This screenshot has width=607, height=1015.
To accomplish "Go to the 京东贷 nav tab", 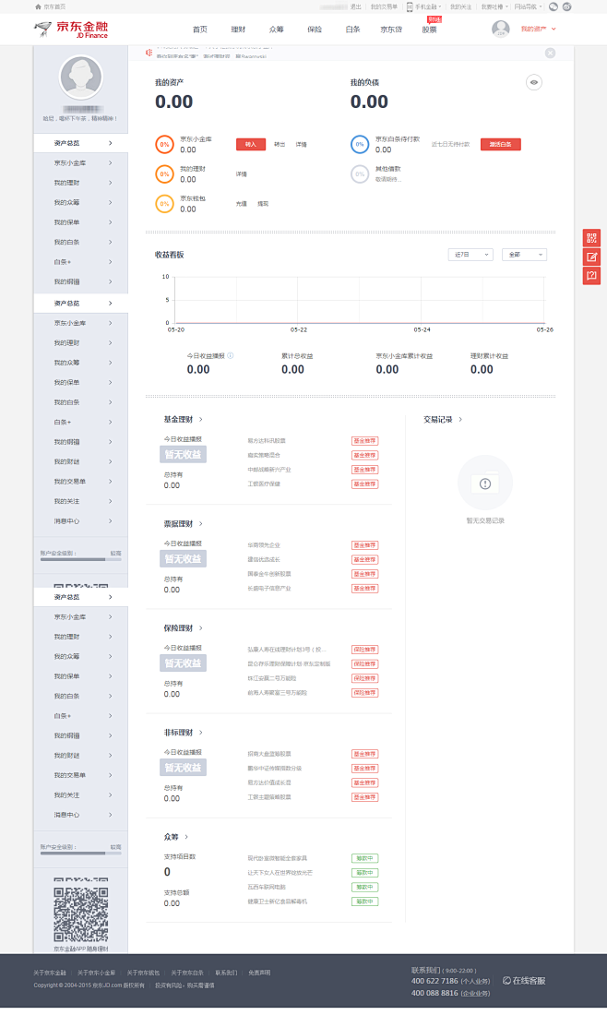I will point(391,30).
